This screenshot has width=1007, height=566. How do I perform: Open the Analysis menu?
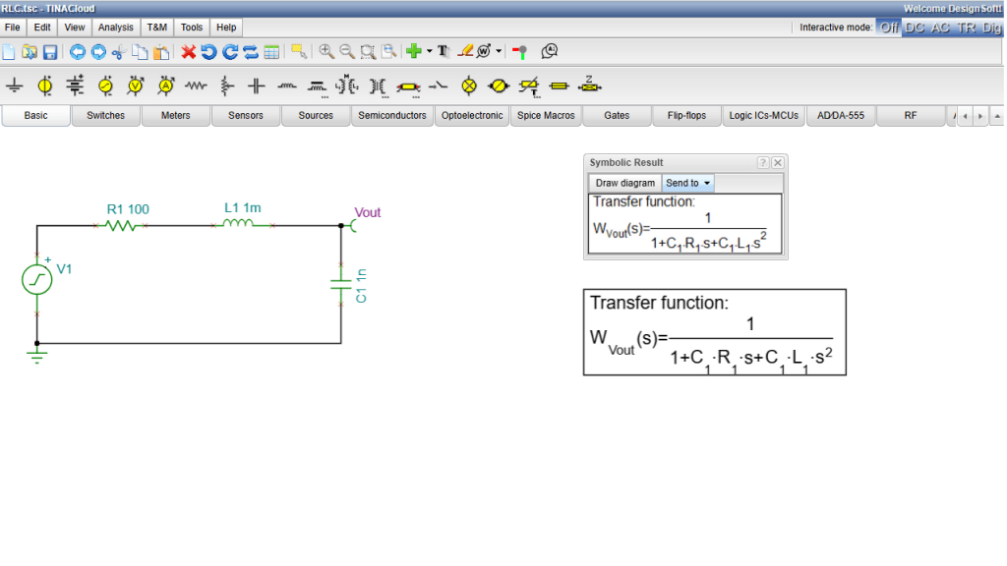pos(116,28)
